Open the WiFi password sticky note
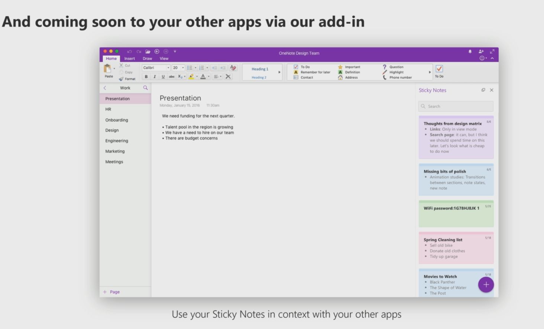 click(456, 214)
